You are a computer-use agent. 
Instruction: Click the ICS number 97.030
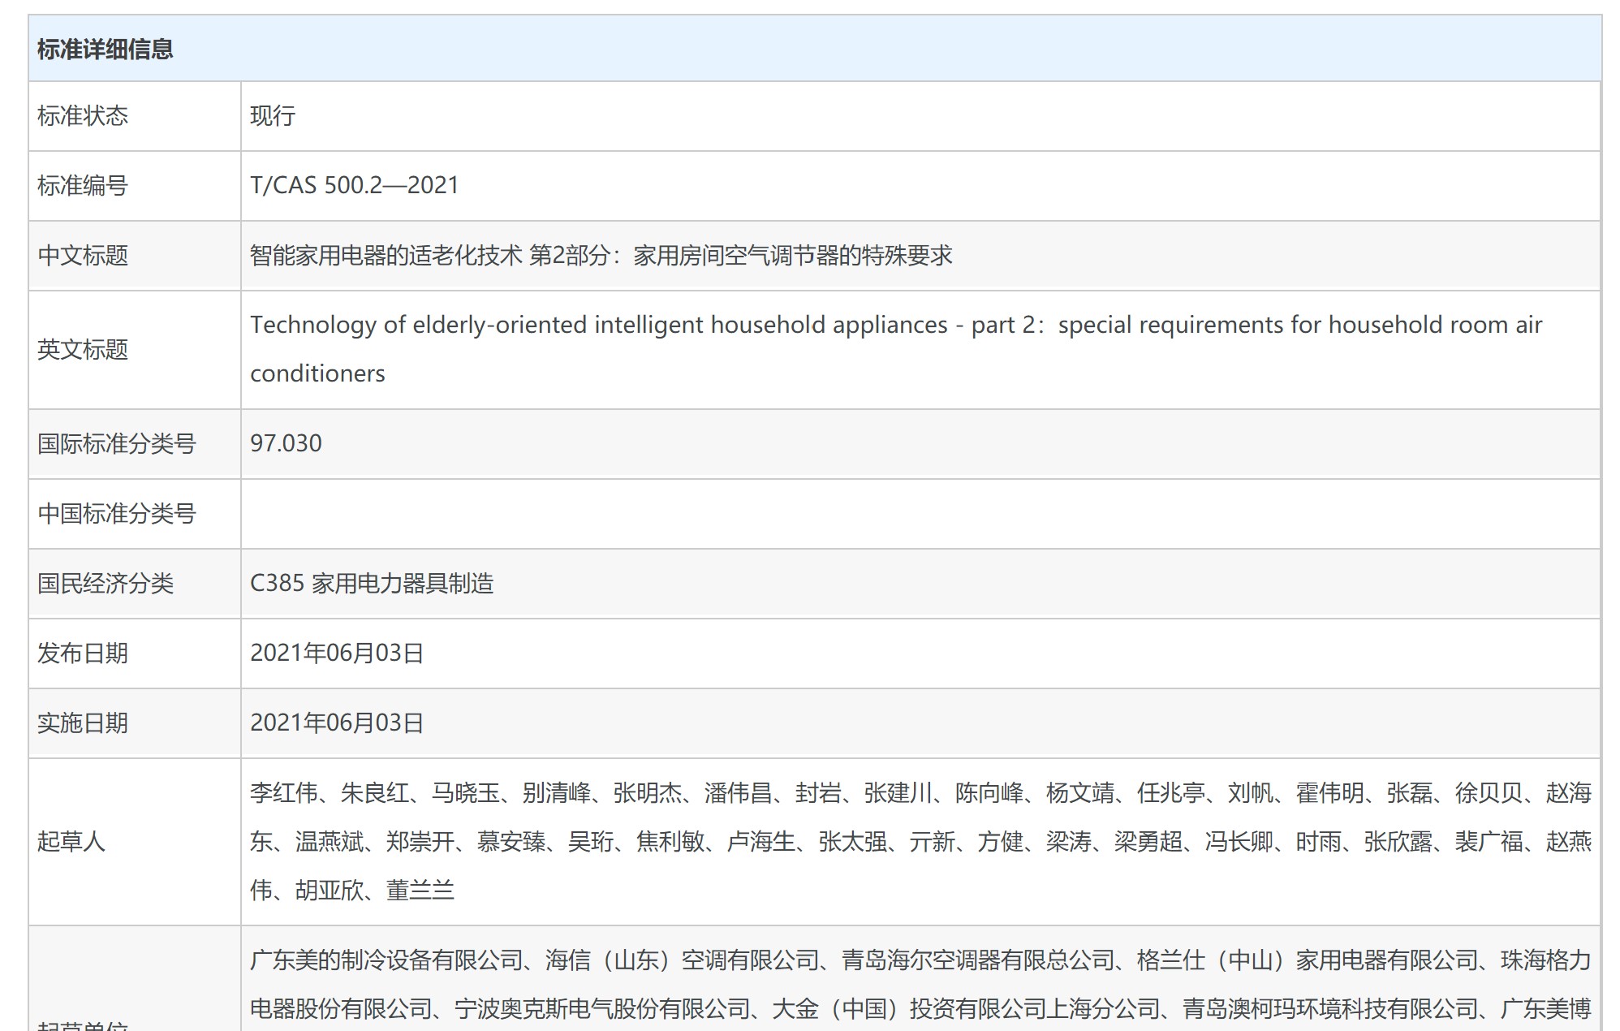point(286,443)
